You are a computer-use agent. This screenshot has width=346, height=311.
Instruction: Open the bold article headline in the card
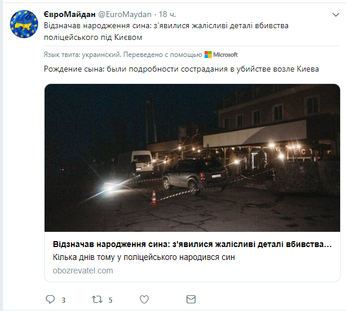pyautogui.click(x=192, y=244)
